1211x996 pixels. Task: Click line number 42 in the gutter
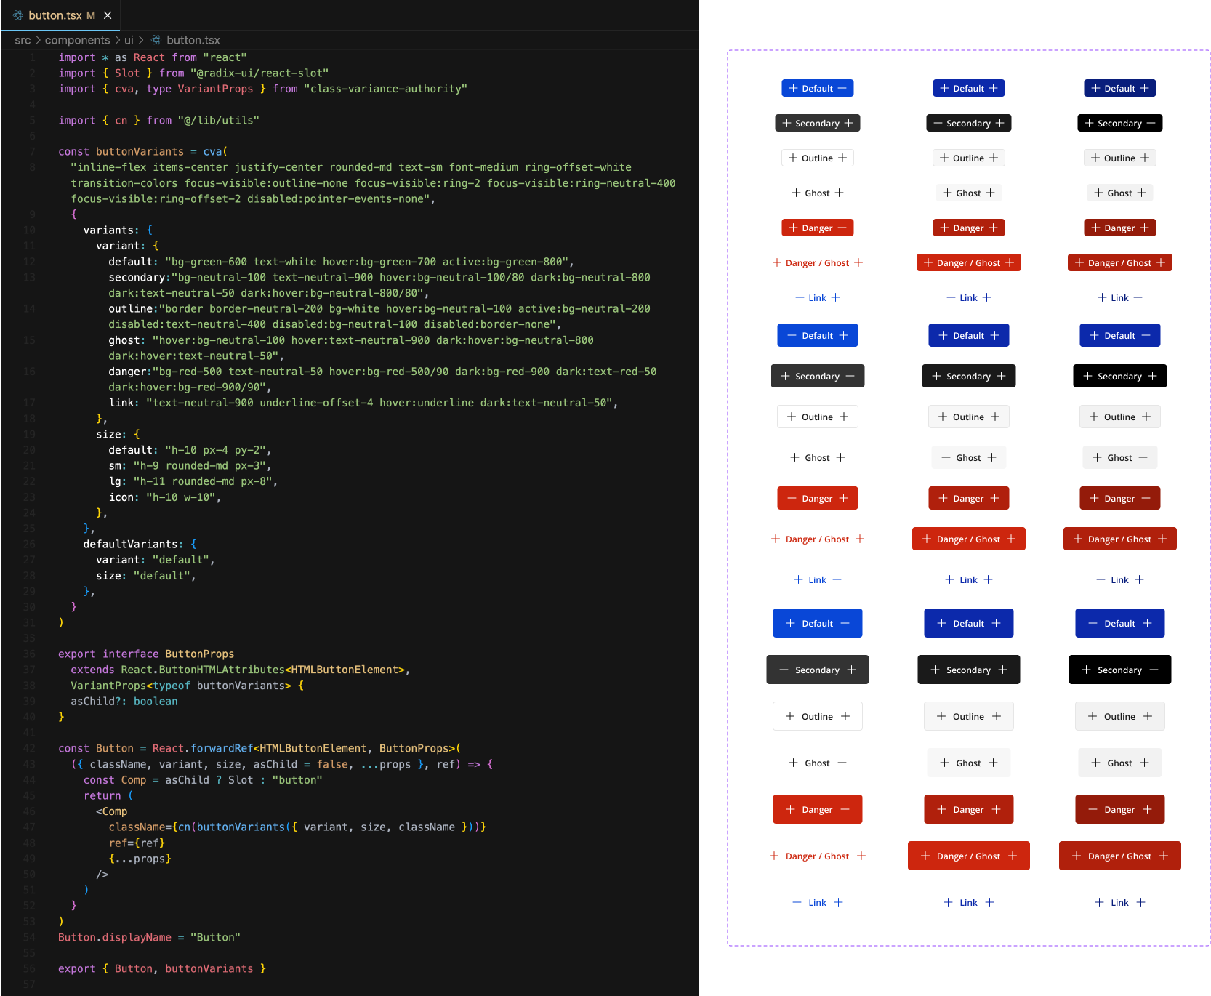point(29,748)
